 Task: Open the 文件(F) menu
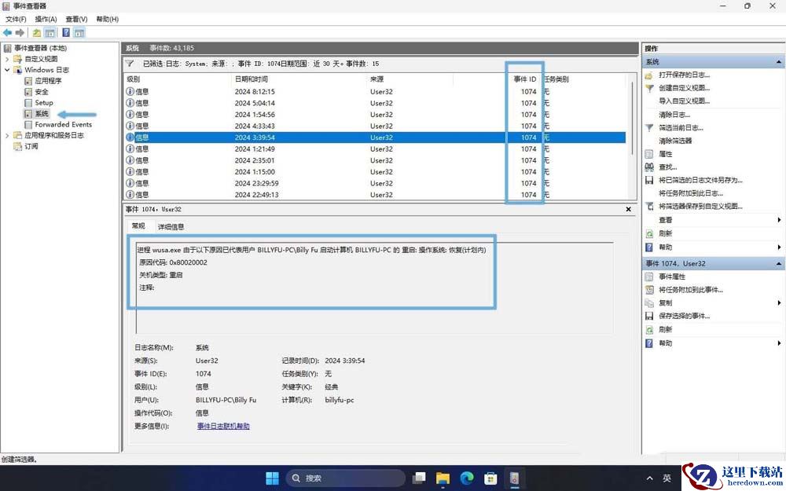click(x=16, y=19)
